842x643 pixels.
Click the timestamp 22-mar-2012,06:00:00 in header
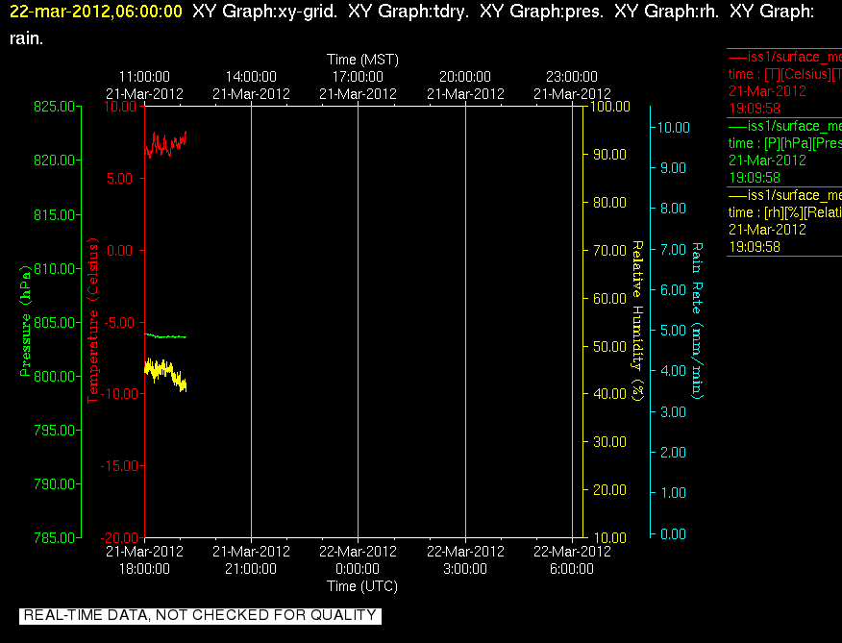(96, 12)
